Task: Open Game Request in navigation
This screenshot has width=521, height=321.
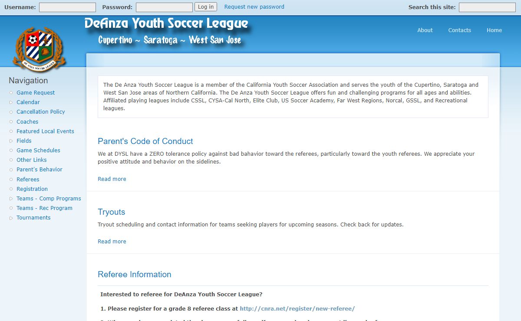Action: 36,93
